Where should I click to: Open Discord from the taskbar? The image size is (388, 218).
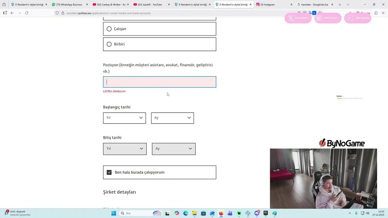click(x=257, y=213)
